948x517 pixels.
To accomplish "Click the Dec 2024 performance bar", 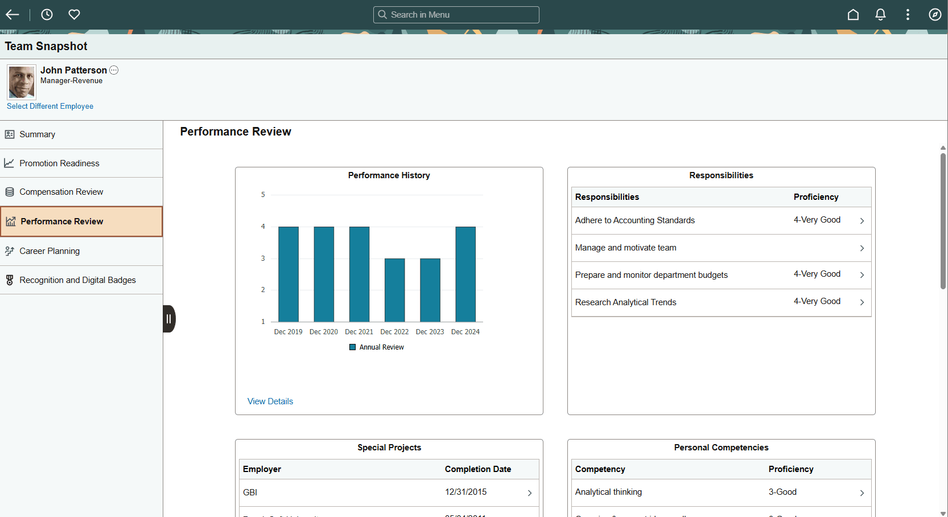I will [465, 274].
